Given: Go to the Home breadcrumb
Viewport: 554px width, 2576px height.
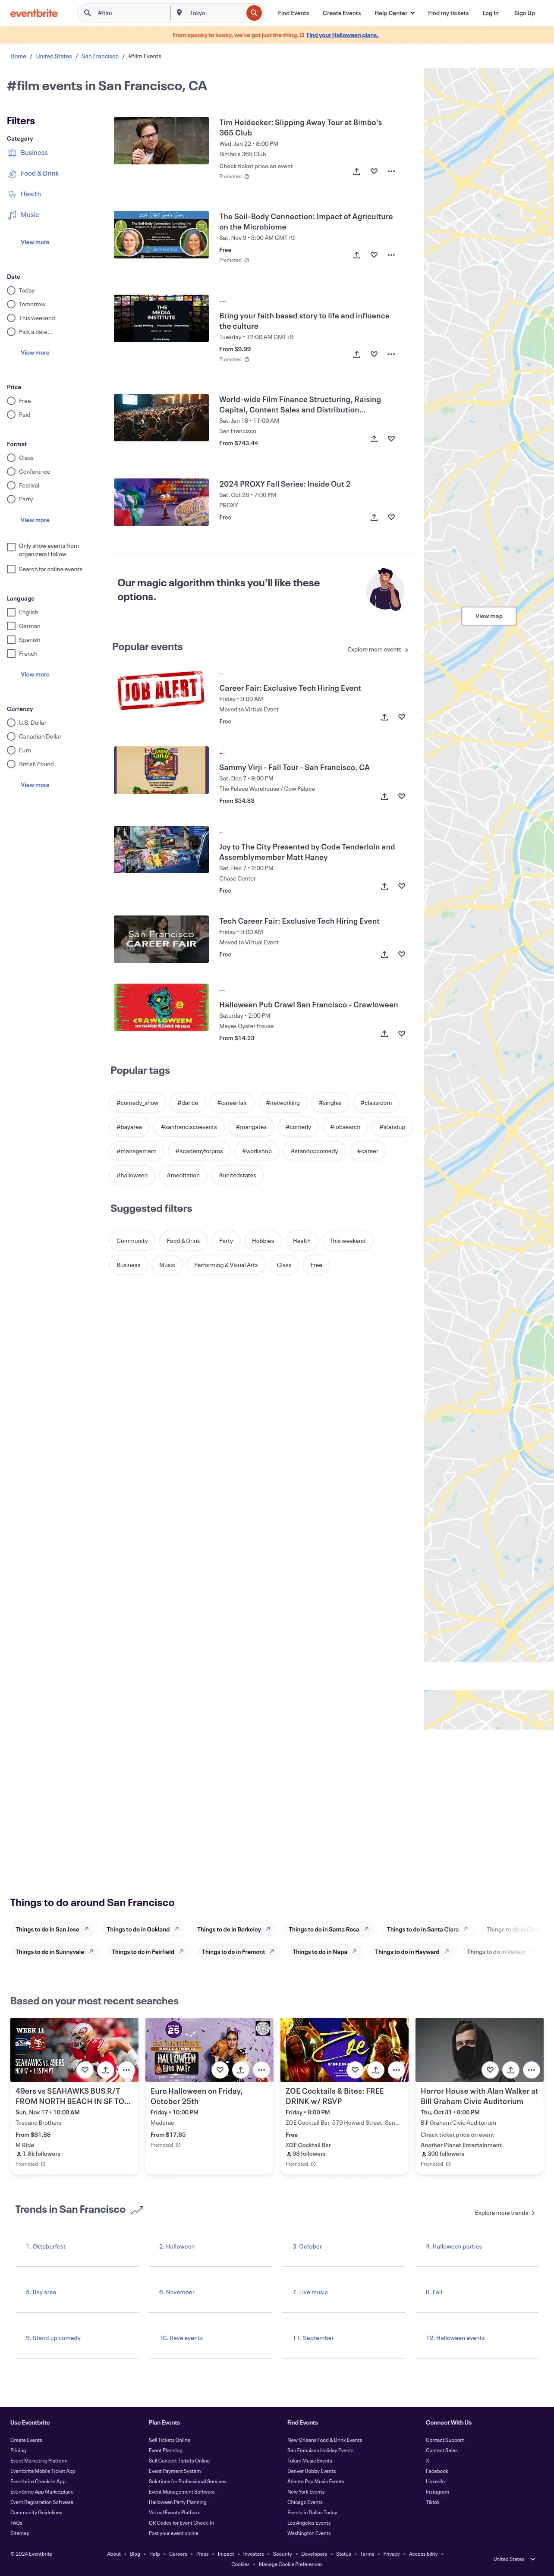Looking at the screenshot, I should point(18,56).
